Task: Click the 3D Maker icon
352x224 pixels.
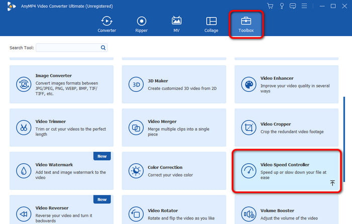Action: [x=136, y=84]
